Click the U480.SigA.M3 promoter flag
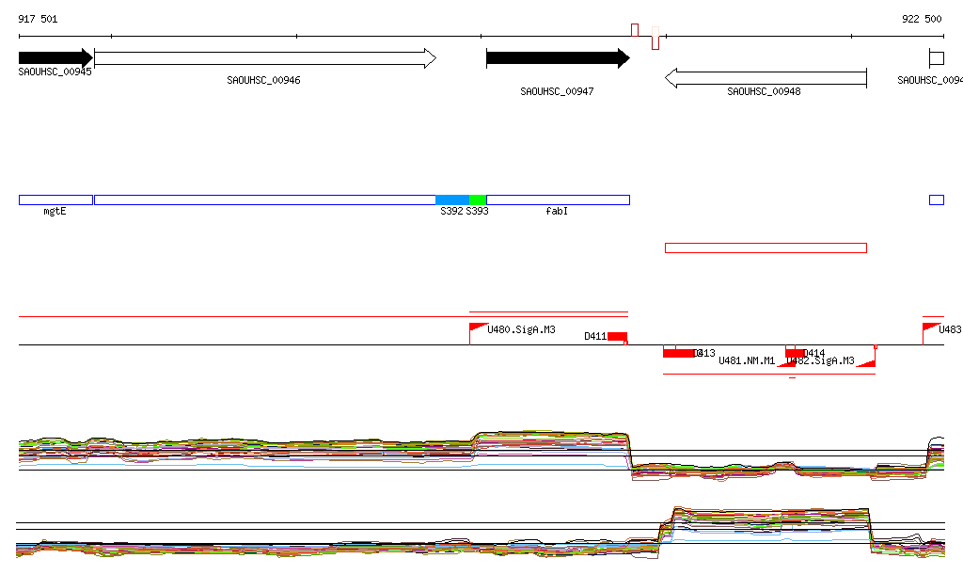This screenshot has width=963, height=575. pyautogui.click(x=479, y=333)
